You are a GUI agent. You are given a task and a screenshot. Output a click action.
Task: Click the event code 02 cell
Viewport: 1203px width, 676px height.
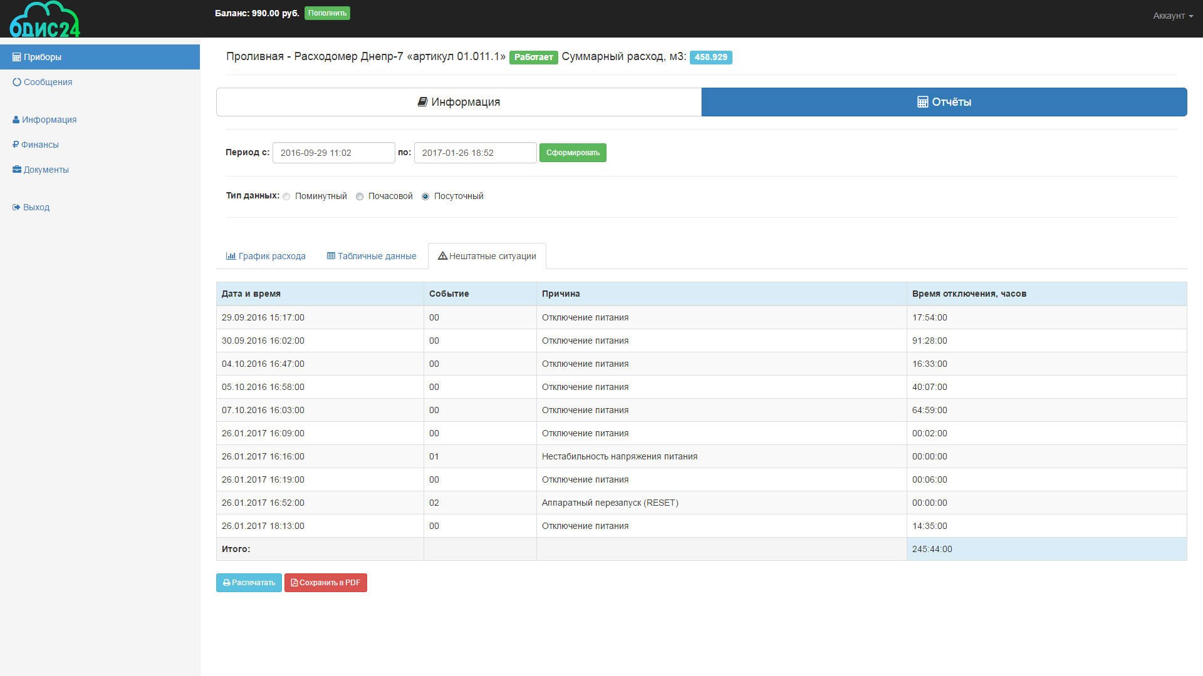(x=480, y=503)
